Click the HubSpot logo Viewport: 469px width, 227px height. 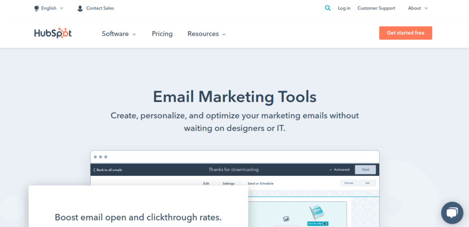coord(53,33)
